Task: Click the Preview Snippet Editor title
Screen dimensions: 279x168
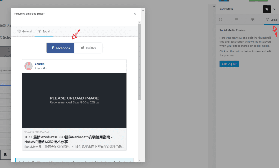Action: click(x=29, y=14)
